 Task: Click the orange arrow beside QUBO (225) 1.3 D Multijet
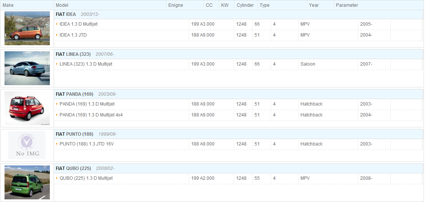[x=57, y=178]
